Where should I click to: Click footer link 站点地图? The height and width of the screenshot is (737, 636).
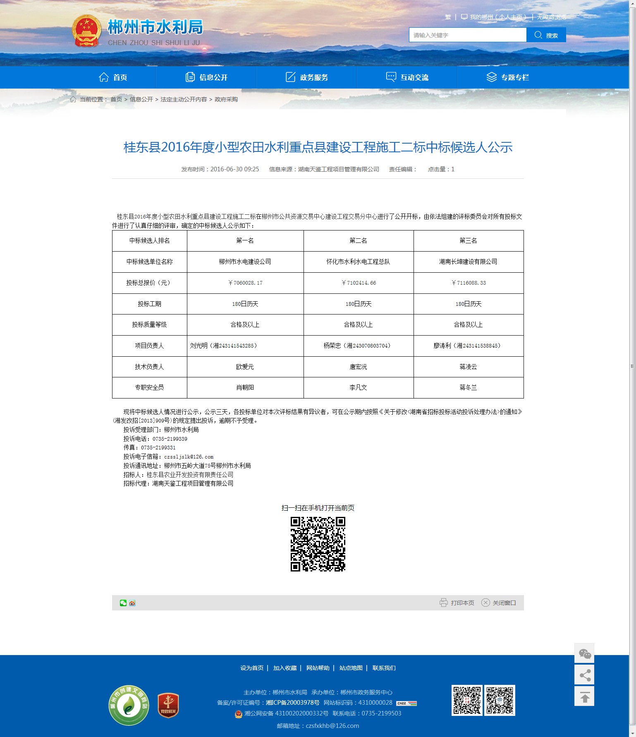point(351,668)
